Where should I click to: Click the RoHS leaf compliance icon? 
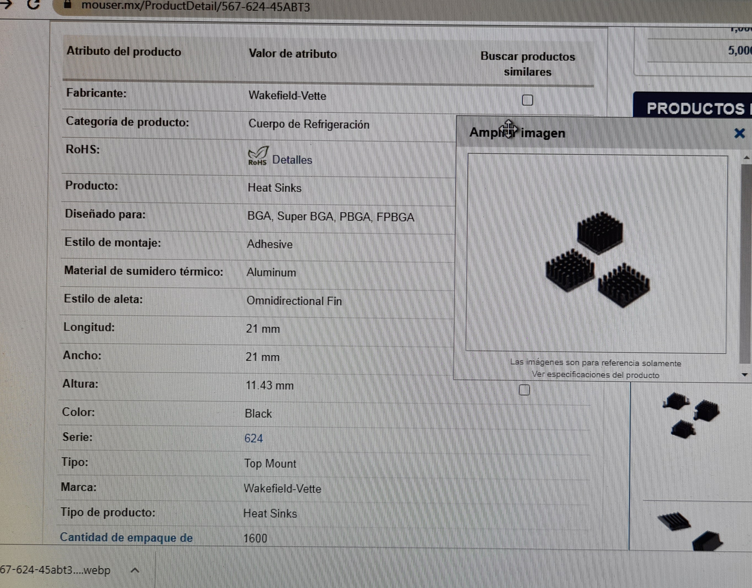258,156
